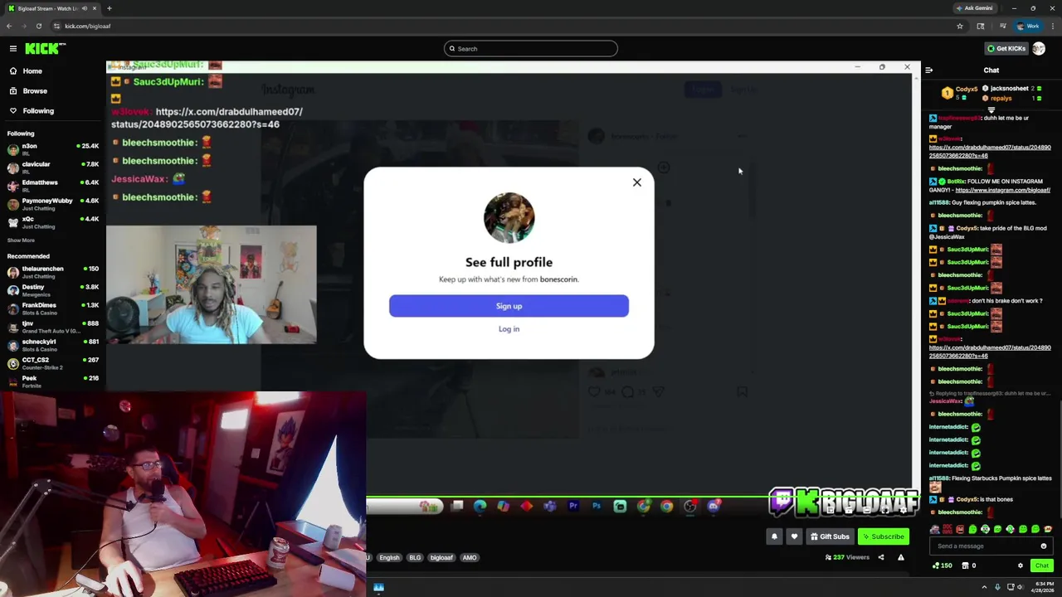
Task: Open FrankDimes recommended channel
Action: [x=52, y=308]
